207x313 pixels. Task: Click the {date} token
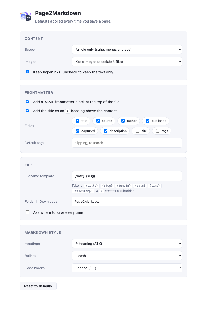pyautogui.click(x=140, y=186)
